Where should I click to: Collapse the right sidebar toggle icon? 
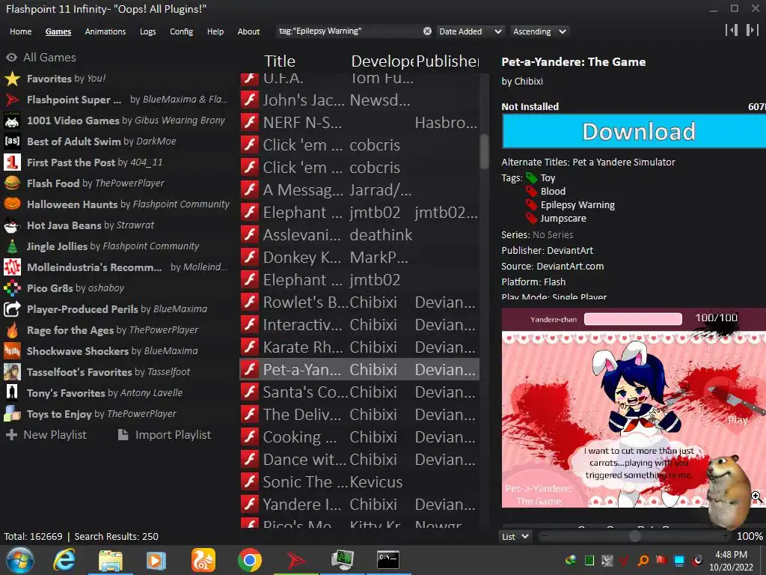tap(752, 30)
